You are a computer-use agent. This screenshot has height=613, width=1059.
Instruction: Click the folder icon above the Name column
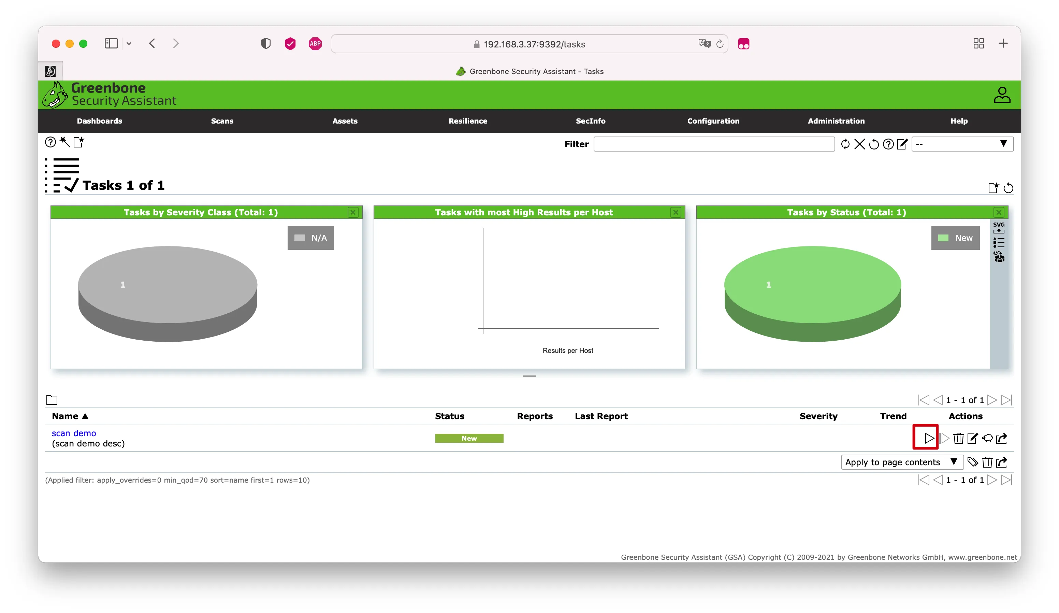52,400
